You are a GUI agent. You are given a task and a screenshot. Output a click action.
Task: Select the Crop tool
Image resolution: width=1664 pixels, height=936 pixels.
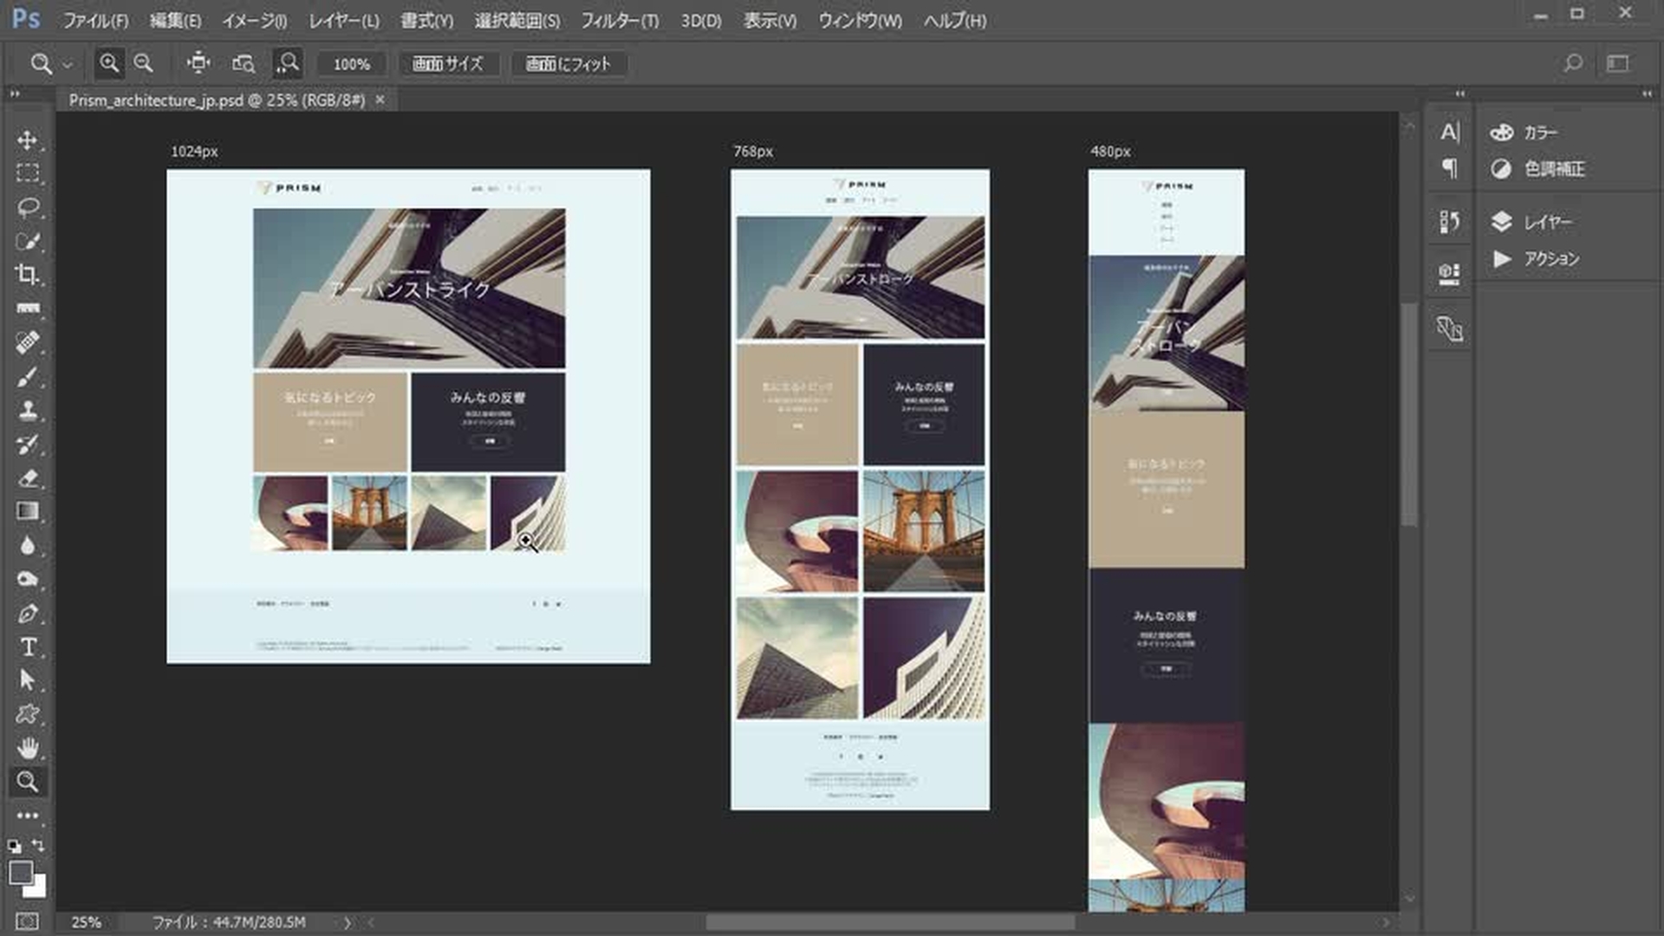click(x=27, y=275)
